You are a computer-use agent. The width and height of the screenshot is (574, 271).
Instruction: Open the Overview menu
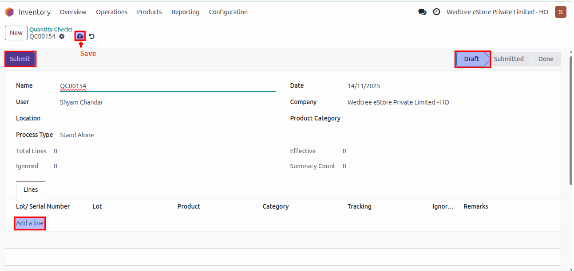[73, 12]
